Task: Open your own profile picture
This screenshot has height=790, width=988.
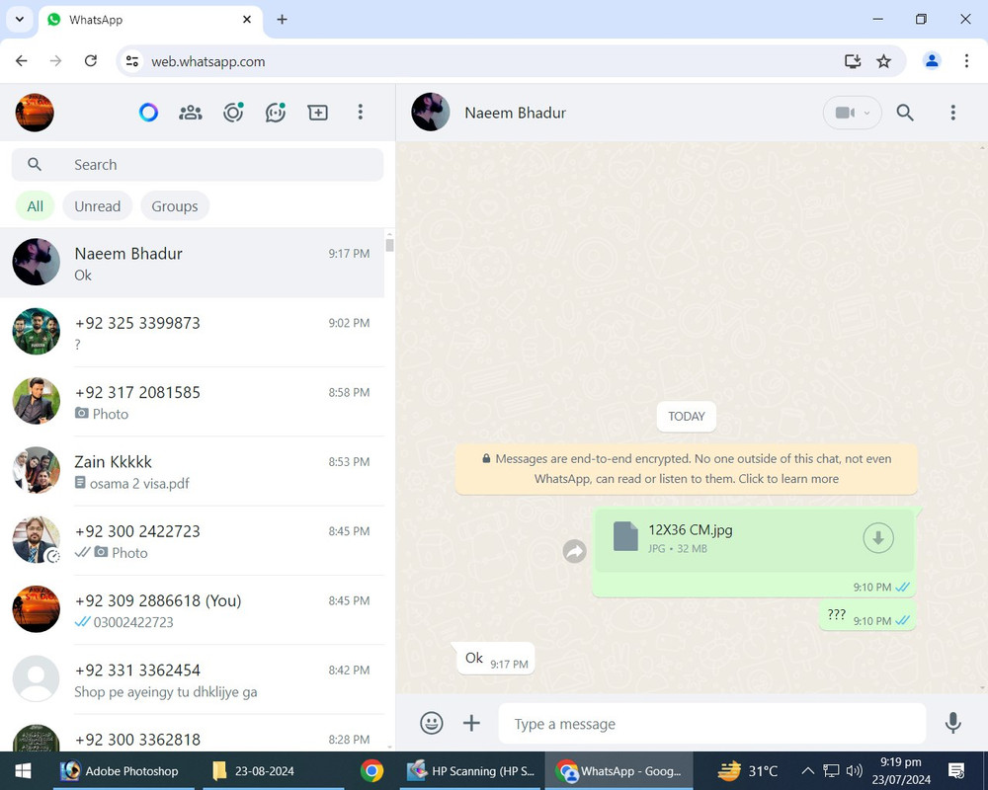Action: [35, 113]
